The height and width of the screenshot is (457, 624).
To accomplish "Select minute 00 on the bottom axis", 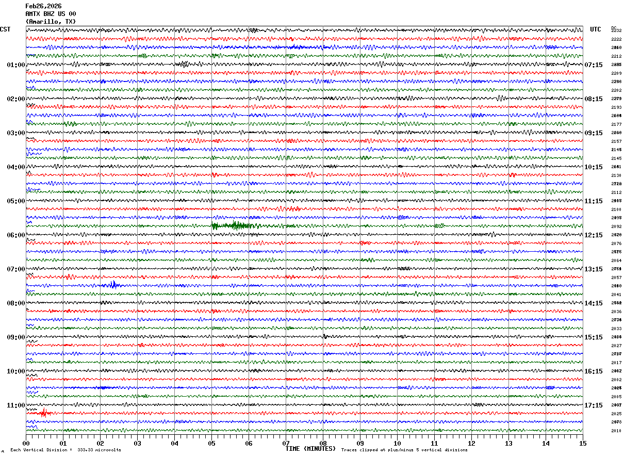I will (x=26, y=443).
